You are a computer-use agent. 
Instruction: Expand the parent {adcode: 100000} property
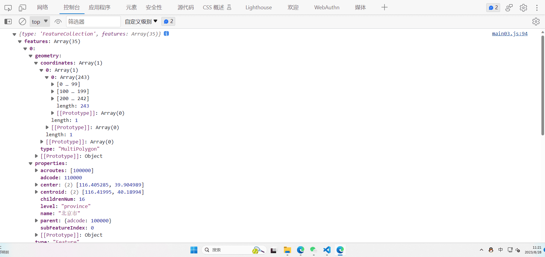coord(36,221)
